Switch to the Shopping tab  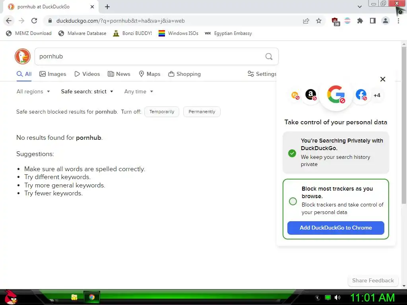184,74
